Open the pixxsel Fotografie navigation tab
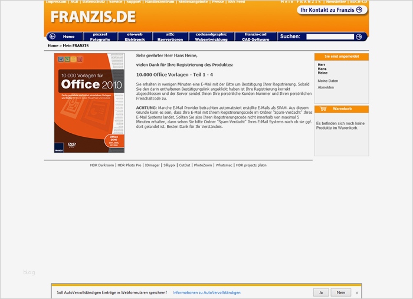Image resolution: width=413 pixels, height=299 pixels. click(100, 37)
